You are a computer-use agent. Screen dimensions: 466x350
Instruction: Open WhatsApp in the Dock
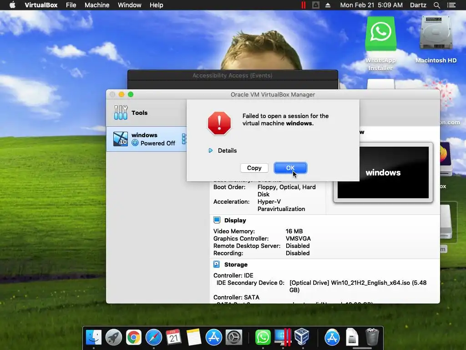pyautogui.click(x=263, y=337)
